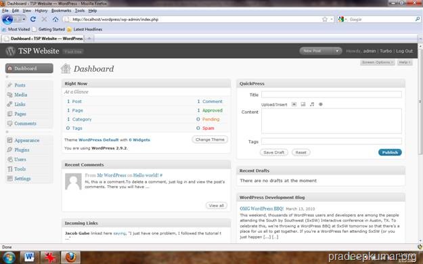Click the QuickPress Reset button
Image resolution: width=423 pixels, height=264 pixels.
coord(300,152)
